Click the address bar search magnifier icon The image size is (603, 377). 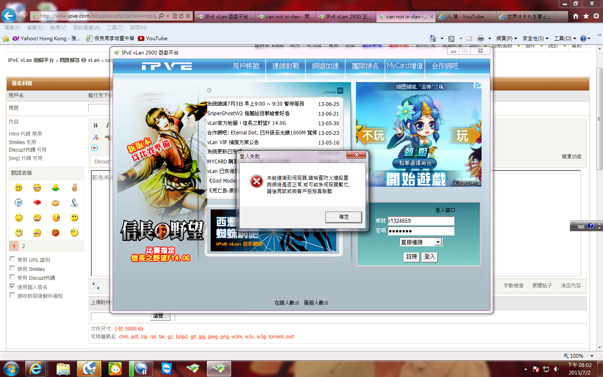point(161,16)
